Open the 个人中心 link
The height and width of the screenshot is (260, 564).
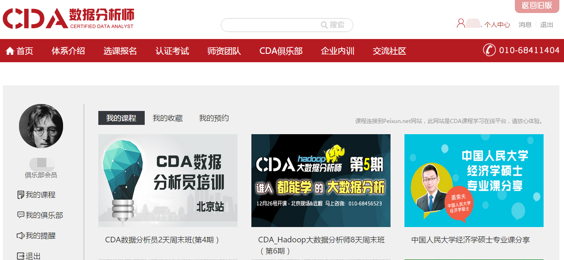[498, 25]
